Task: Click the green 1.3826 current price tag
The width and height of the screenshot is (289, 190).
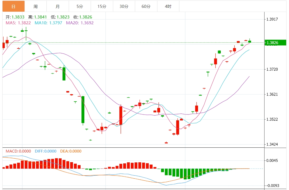Action: click(x=275, y=43)
